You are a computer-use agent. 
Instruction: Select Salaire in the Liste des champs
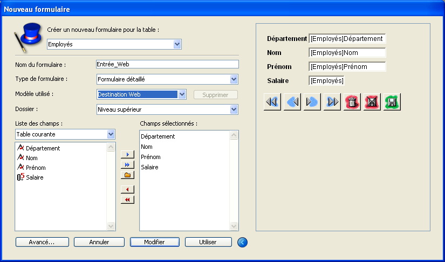(35, 177)
